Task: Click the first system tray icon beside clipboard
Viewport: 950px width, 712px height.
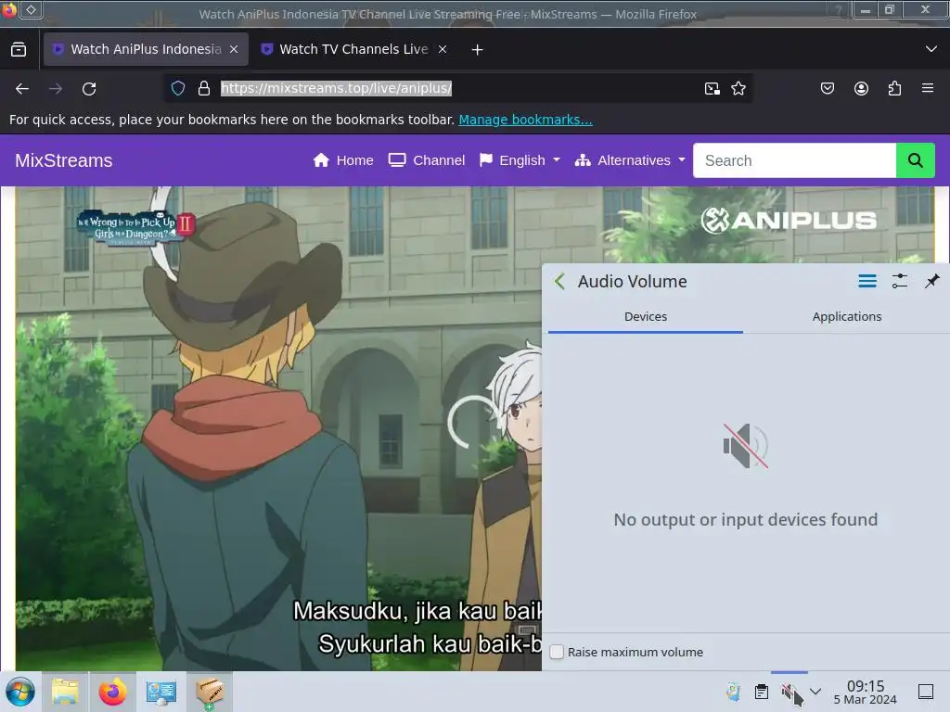Action: coord(733,692)
